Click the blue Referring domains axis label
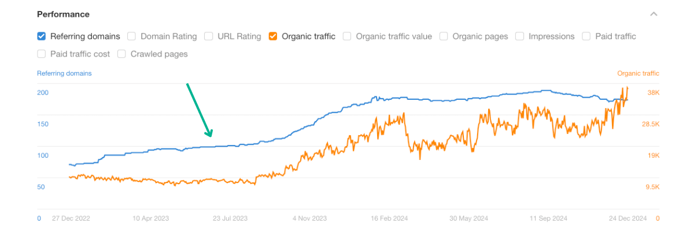This screenshot has height=231, width=694. coord(64,73)
